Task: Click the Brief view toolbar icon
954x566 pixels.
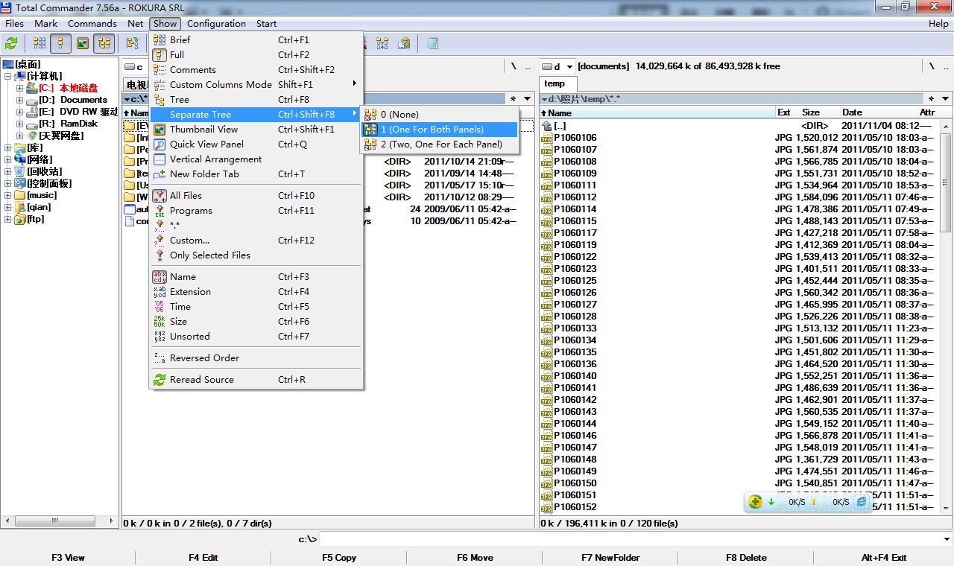Action: [x=39, y=43]
